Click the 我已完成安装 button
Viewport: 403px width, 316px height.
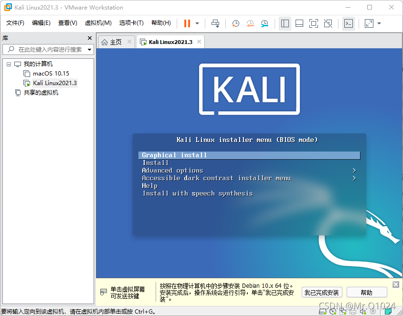(322, 292)
